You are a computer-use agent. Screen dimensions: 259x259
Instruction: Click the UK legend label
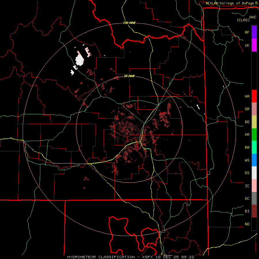[x=247, y=45]
